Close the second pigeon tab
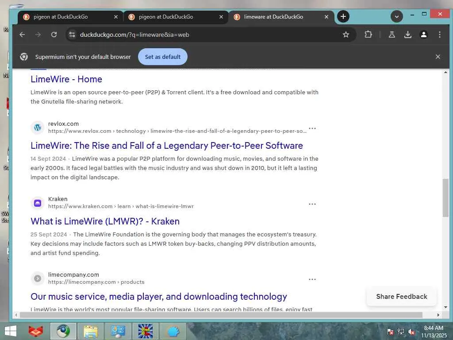 click(x=221, y=17)
